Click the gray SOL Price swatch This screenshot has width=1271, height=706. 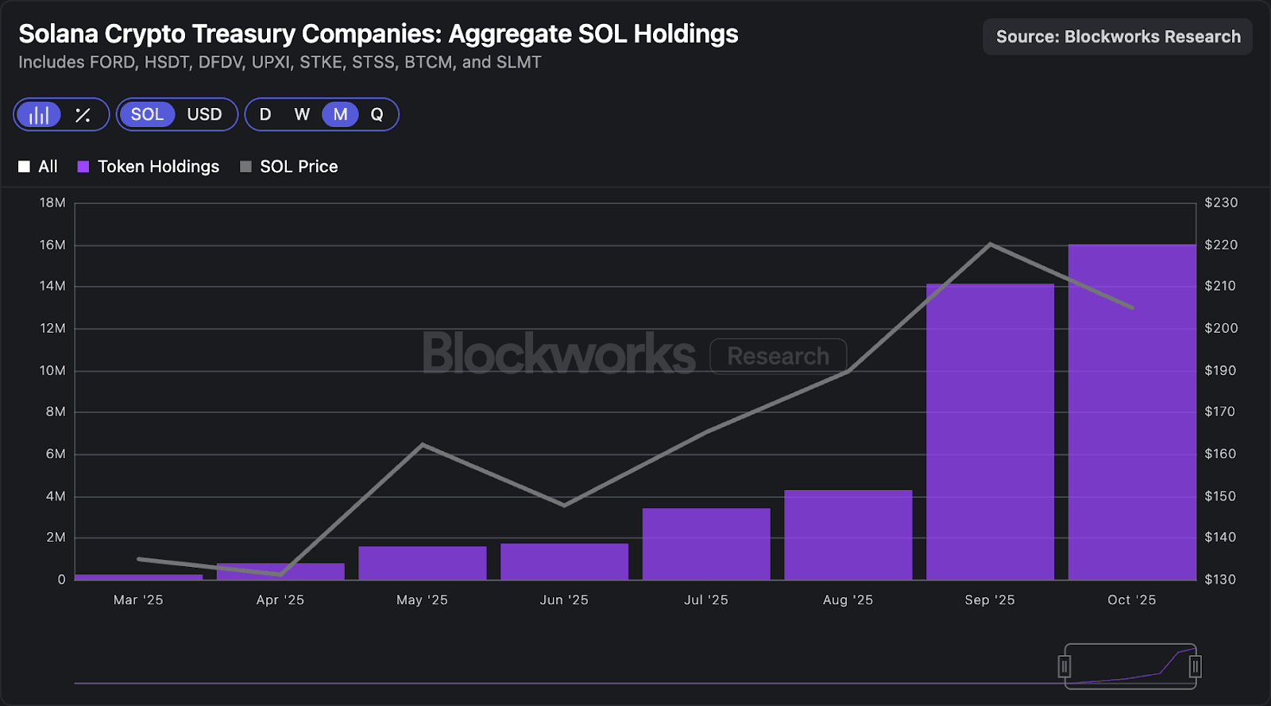click(245, 167)
